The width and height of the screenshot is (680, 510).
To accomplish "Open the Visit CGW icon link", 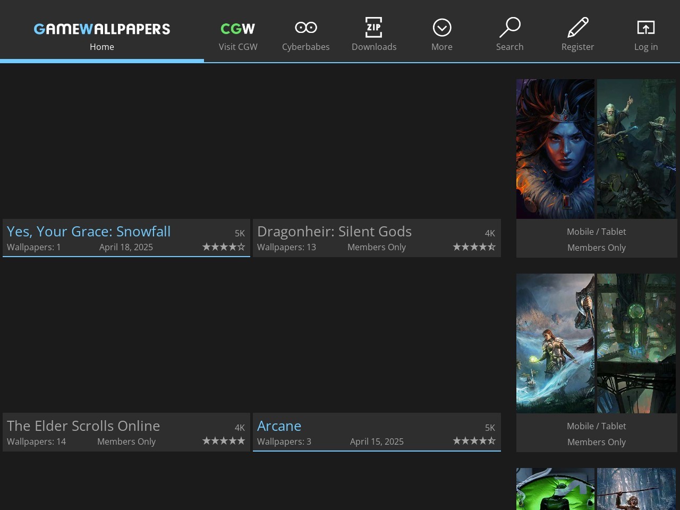I will coord(237,28).
